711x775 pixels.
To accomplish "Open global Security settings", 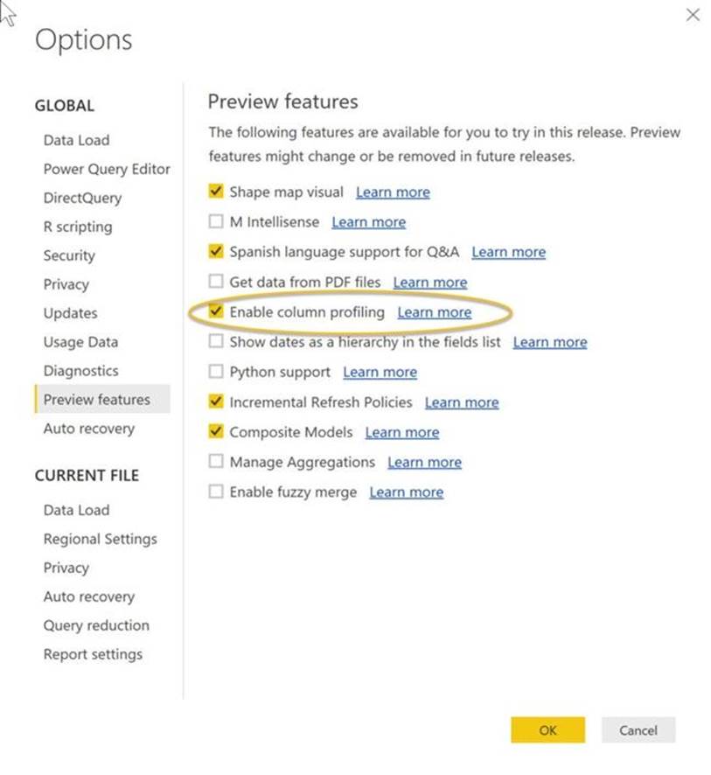I will [68, 255].
